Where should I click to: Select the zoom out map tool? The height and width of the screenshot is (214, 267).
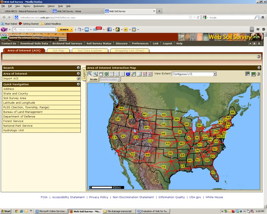tap(95, 74)
